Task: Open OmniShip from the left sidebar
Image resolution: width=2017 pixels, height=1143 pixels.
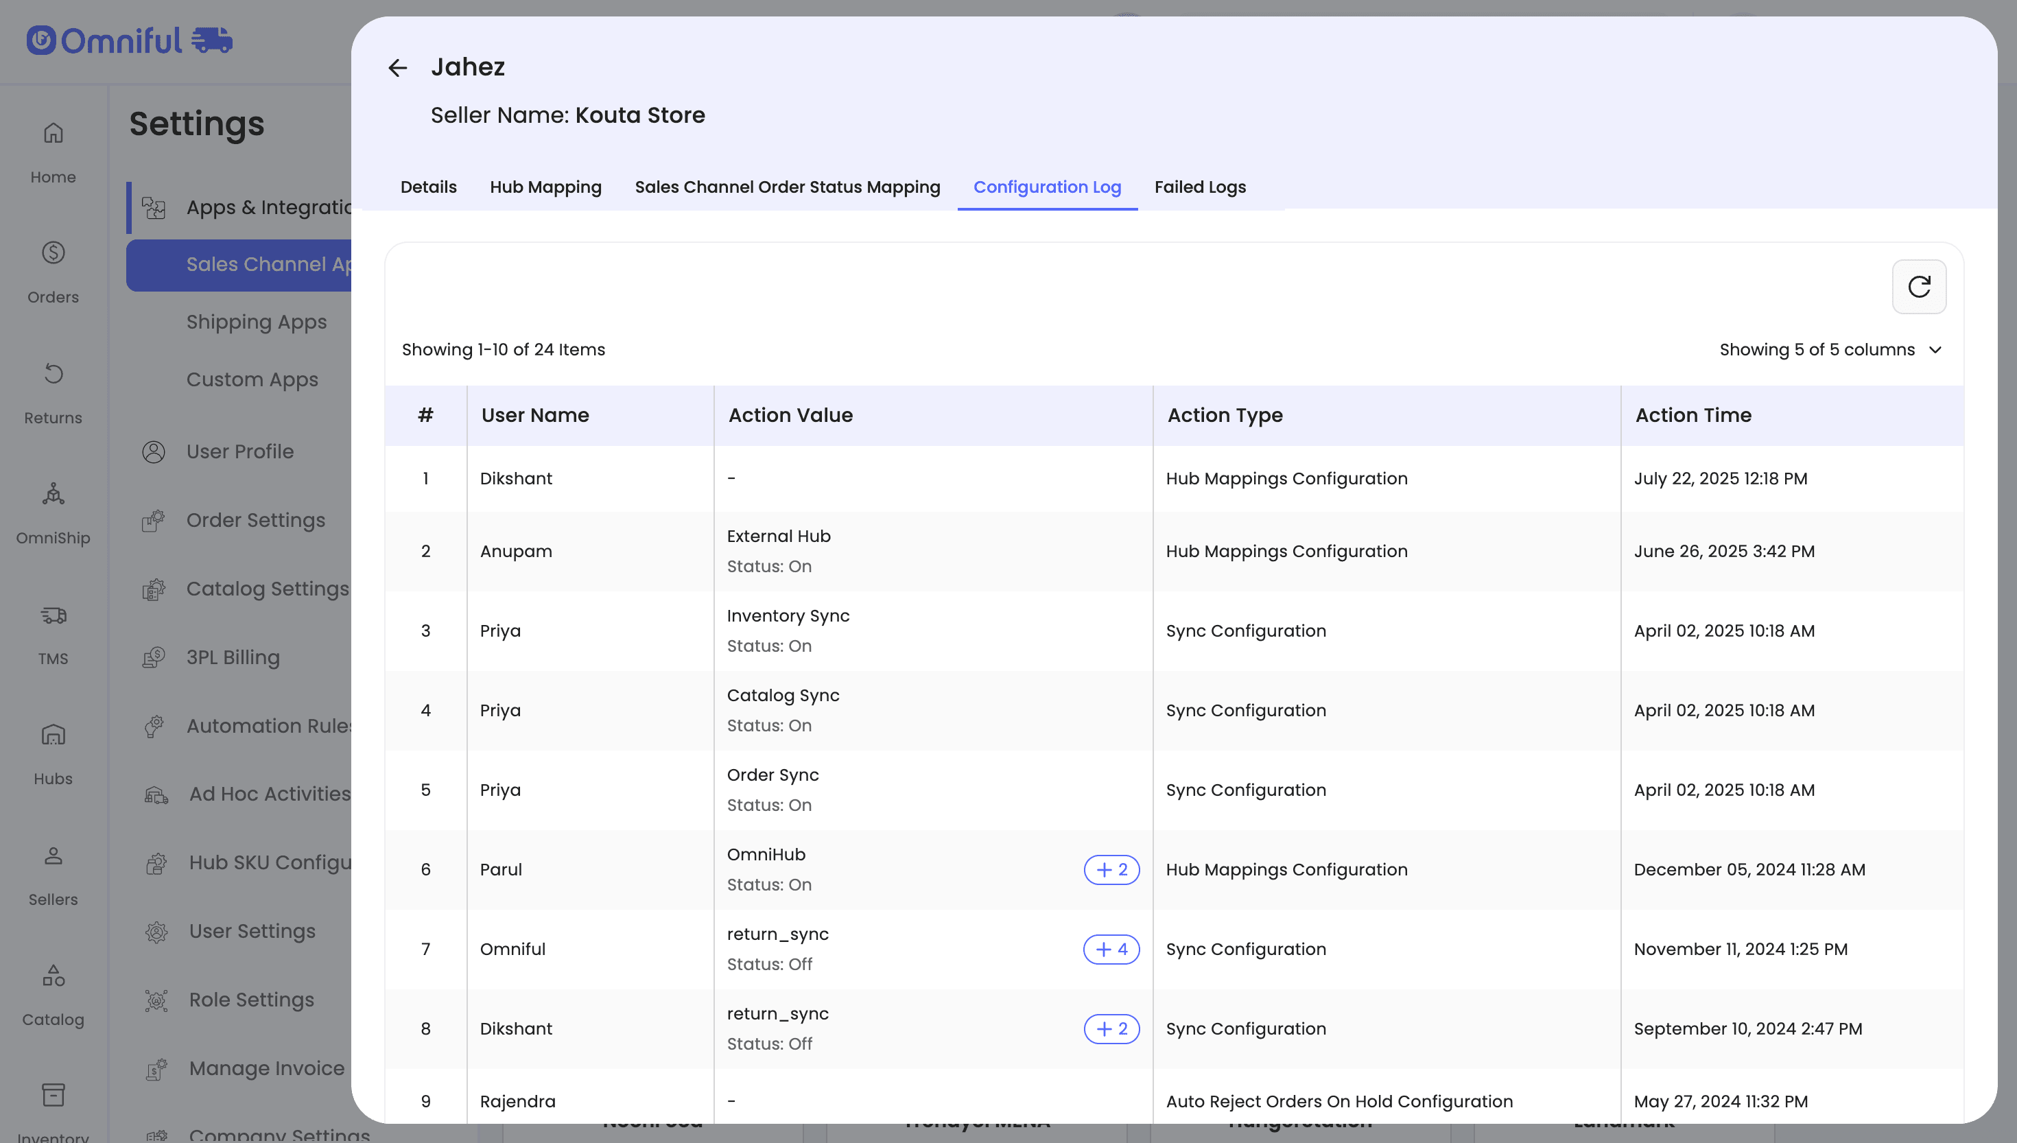Action: click(54, 512)
